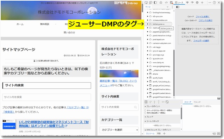Screen dimensions: 224x139
Task: Open the Memory gear-shaped tool icon
Action: (x=197, y=2)
